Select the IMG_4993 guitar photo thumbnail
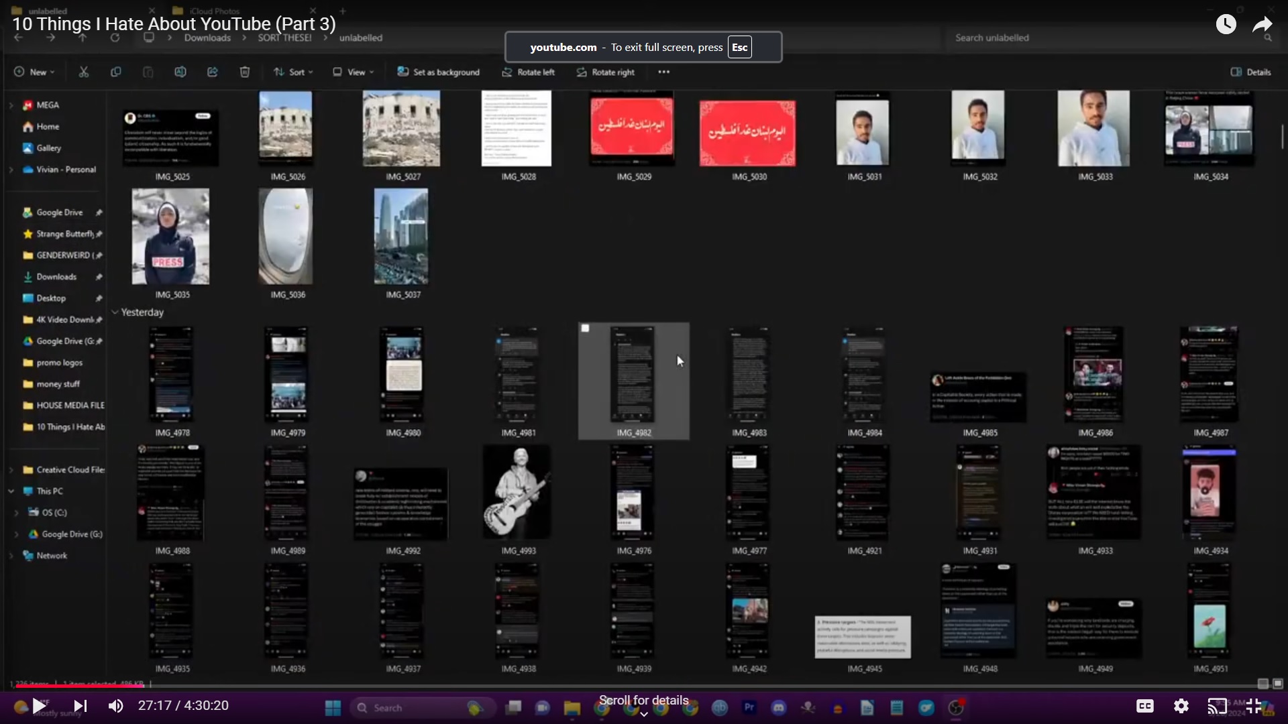The height and width of the screenshot is (724, 1288). [x=517, y=493]
